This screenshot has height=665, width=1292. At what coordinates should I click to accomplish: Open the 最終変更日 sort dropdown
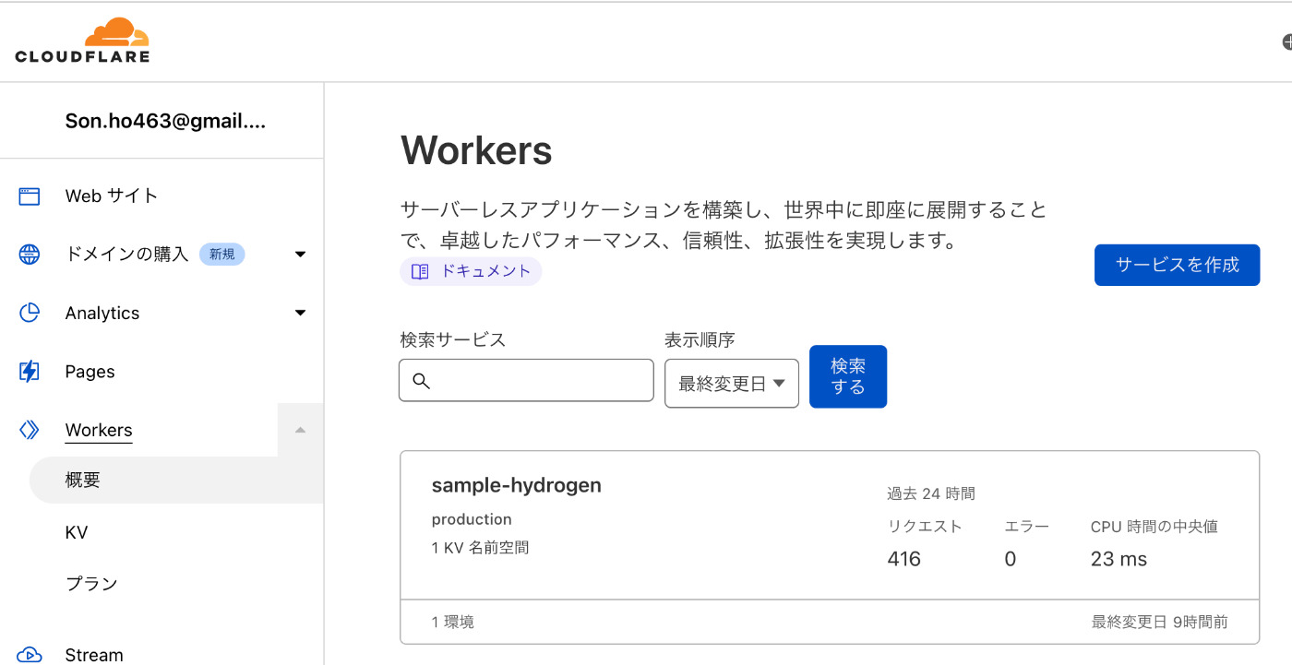tap(732, 384)
